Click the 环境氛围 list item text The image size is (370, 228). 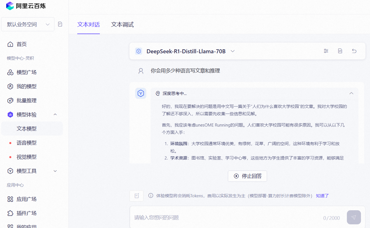179,143
